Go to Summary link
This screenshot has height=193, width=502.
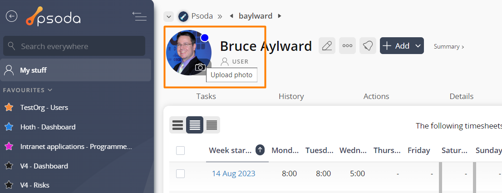[x=449, y=47]
